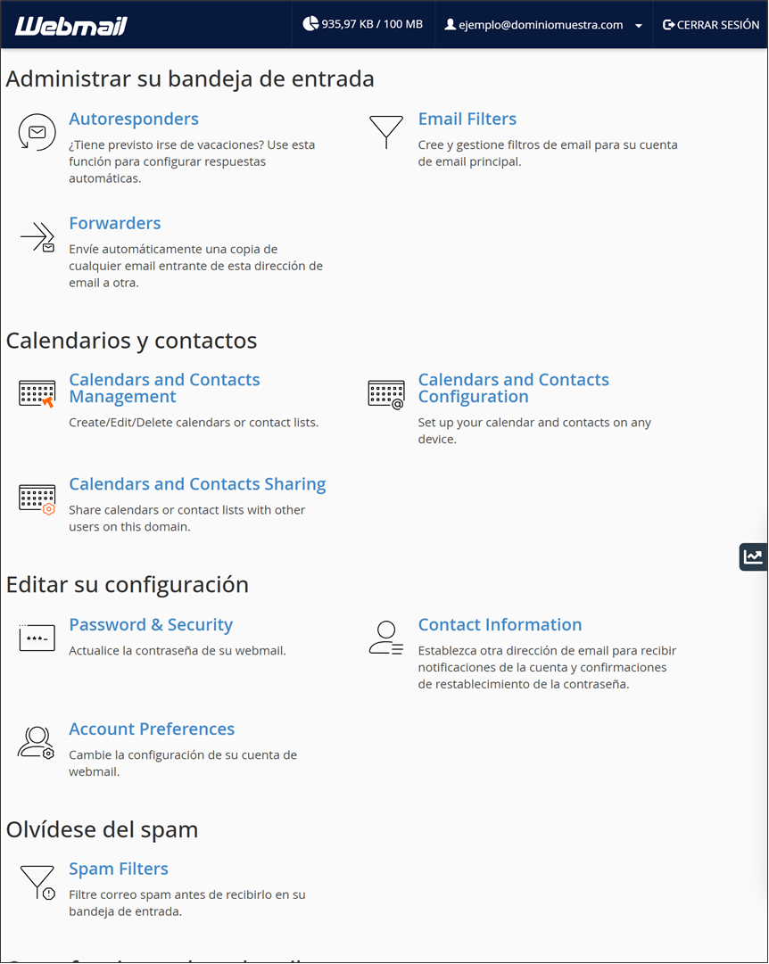The image size is (769, 964).
Task: Expand the account dropdown arrow
Action: (639, 26)
